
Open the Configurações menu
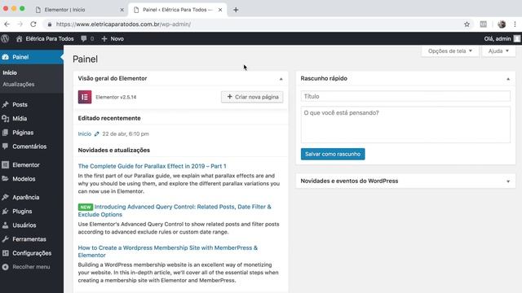point(32,253)
